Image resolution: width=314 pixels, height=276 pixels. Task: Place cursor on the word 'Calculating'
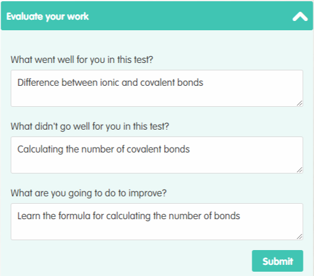[x=40, y=149]
